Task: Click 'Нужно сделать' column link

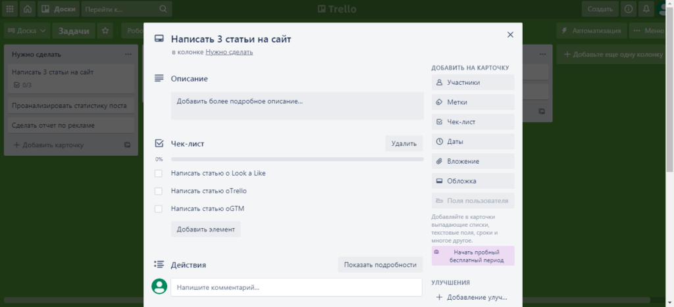Action: tap(228, 52)
